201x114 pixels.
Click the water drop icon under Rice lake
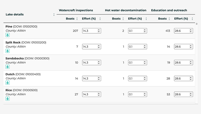(8, 99)
